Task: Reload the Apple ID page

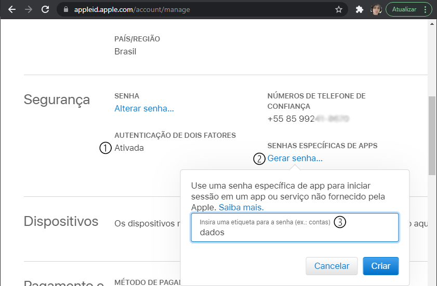Action: 45,9
